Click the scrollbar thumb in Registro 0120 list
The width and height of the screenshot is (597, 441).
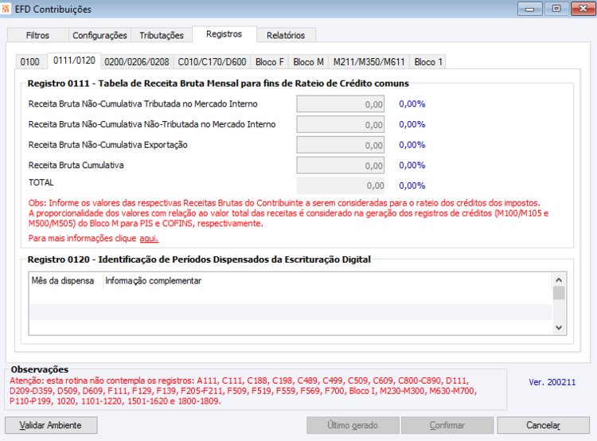point(559,293)
